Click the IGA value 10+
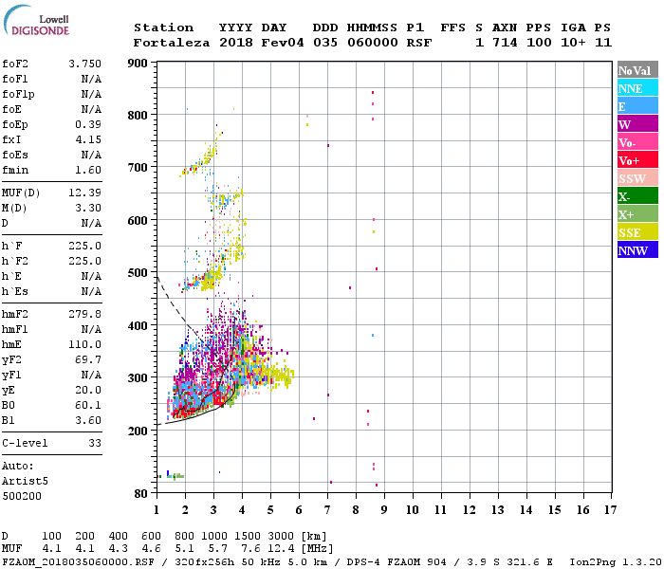The height and width of the screenshot is (569, 664). 573,43
